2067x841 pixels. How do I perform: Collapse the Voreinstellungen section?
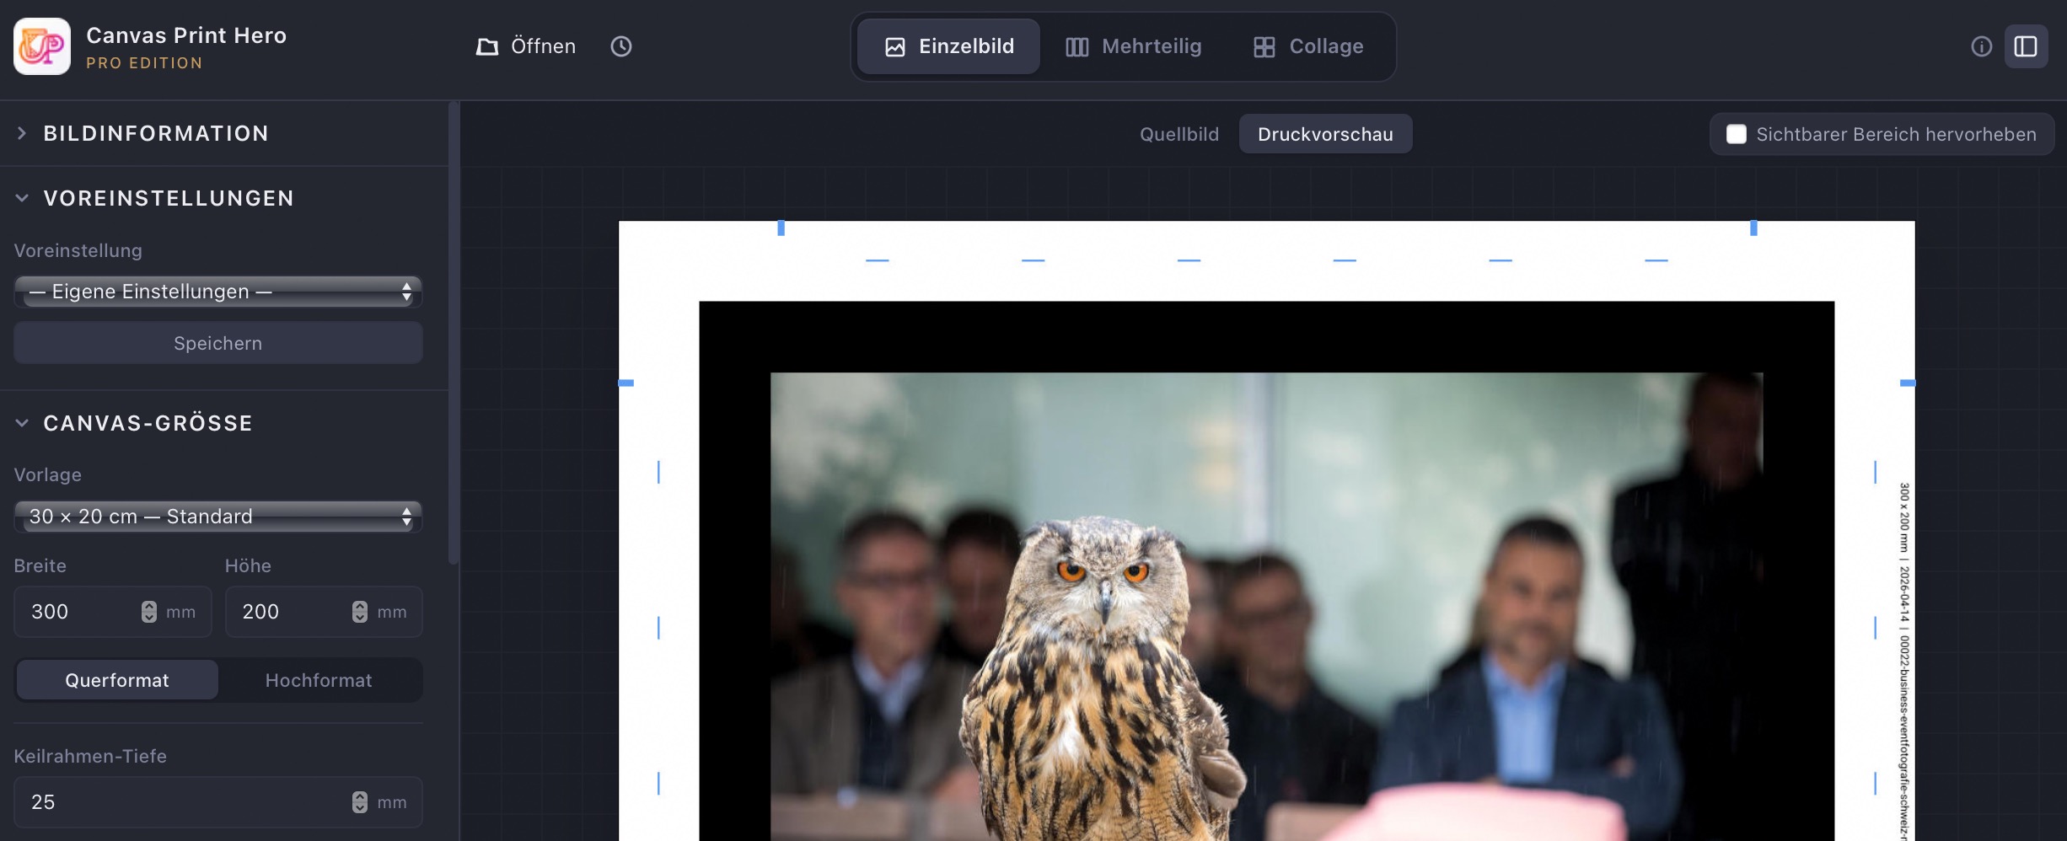[22, 198]
